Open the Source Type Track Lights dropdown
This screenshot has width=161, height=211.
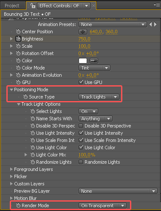[99, 97]
